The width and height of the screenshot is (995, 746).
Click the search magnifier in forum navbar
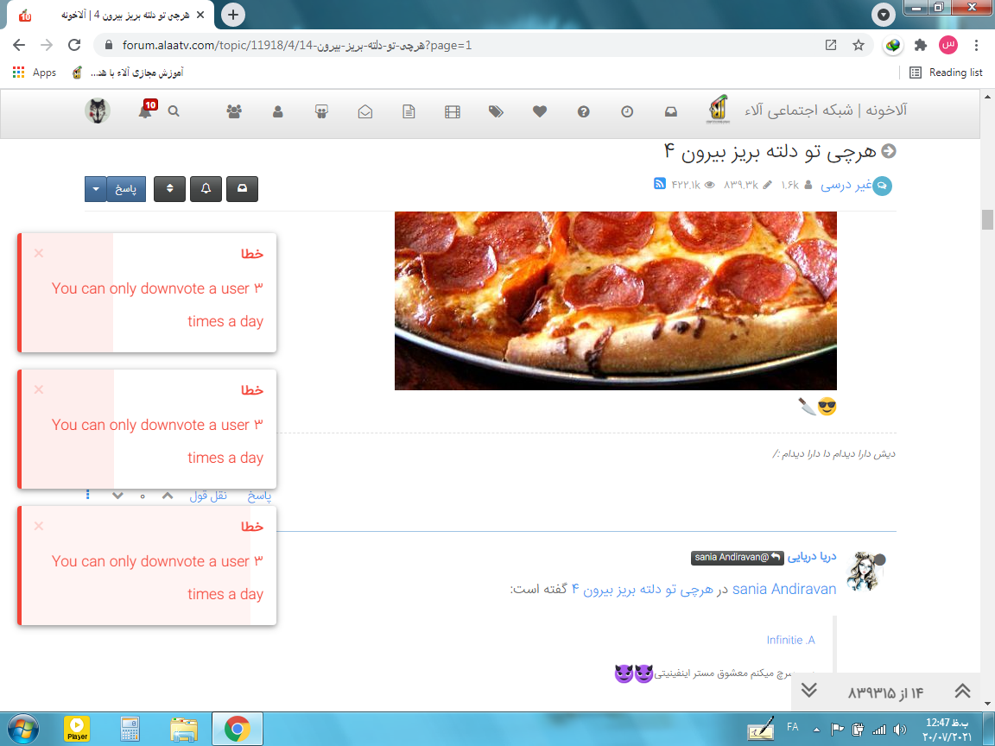174,111
